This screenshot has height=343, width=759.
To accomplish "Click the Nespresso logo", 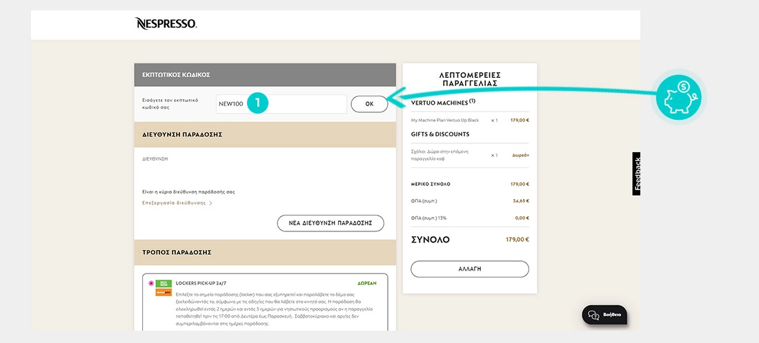I will coord(166,23).
